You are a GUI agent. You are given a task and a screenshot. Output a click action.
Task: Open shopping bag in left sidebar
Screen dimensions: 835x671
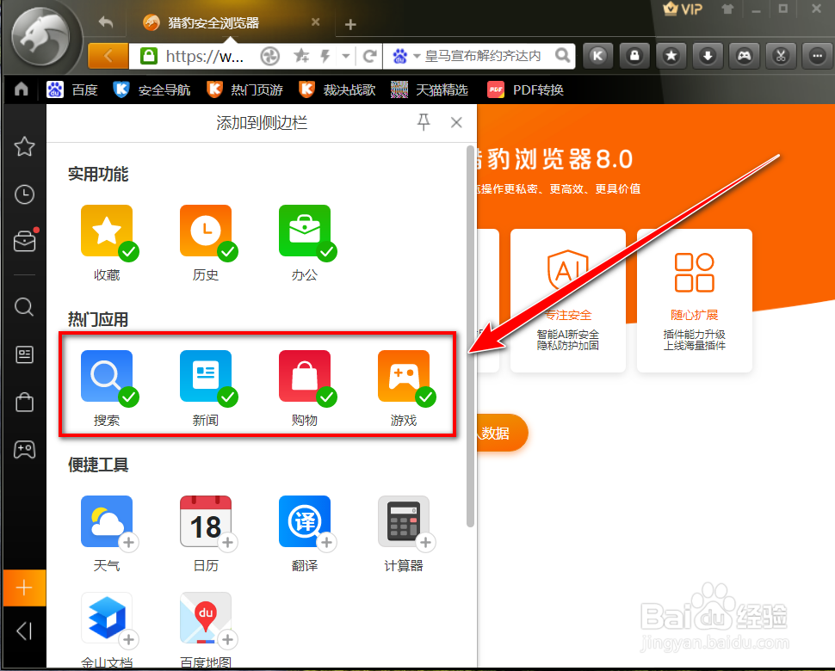[24, 402]
